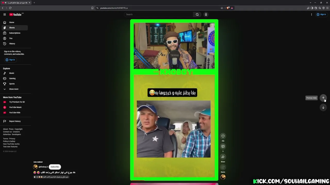Open YouTube Music link
This screenshot has width=330, height=185.
[x=14, y=107]
